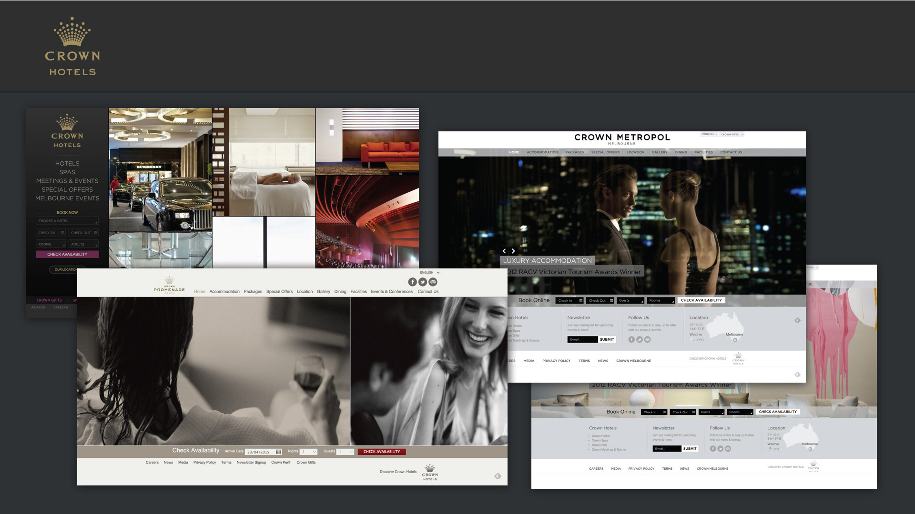This screenshot has width=915, height=514.
Task: Open Events & Conferences on Promenade page
Action: (392, 292)
